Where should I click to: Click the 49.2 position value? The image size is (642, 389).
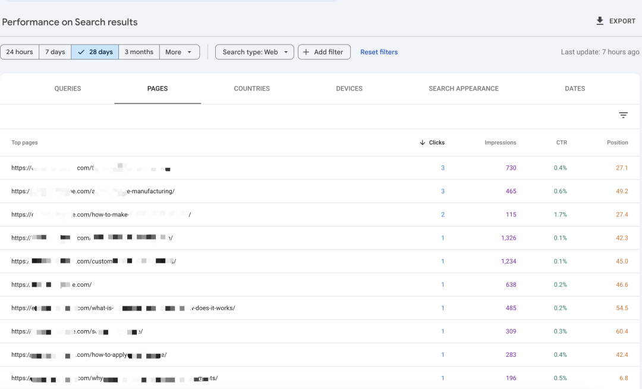coord(622,191)
